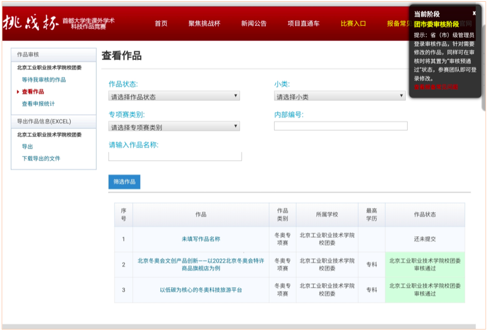Focus the 请输入作品名称 text field
This screenshot has height=332, width=488.
pyautogui.click(x=175, y=156)
